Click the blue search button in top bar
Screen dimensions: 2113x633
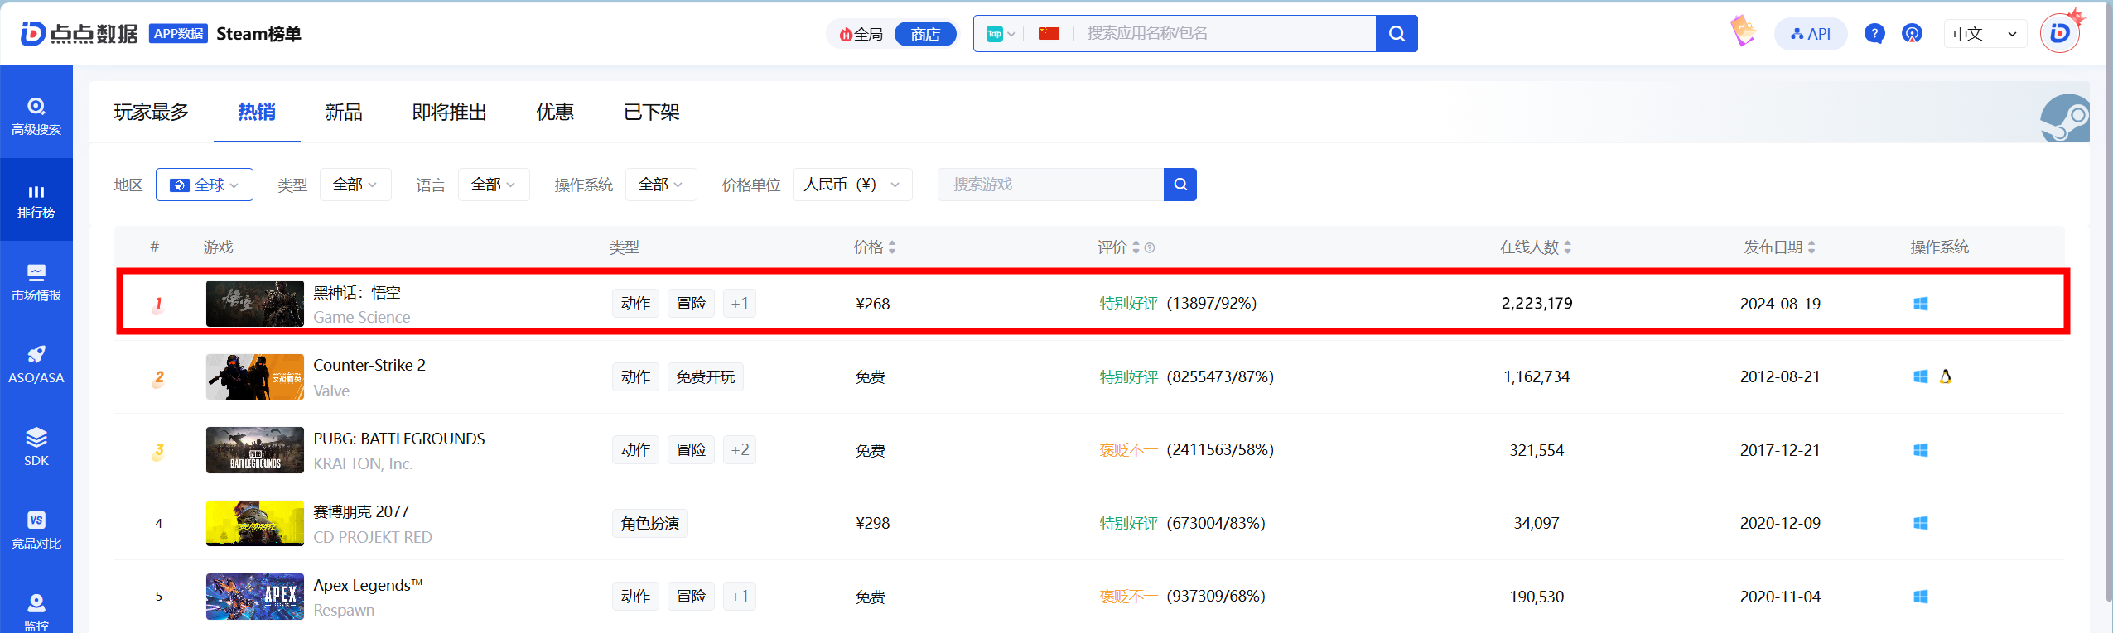1397,34
